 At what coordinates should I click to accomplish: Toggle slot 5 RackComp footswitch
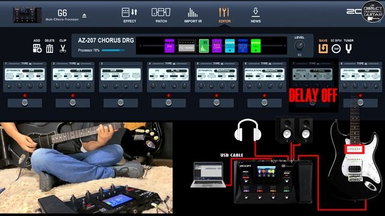217,103
